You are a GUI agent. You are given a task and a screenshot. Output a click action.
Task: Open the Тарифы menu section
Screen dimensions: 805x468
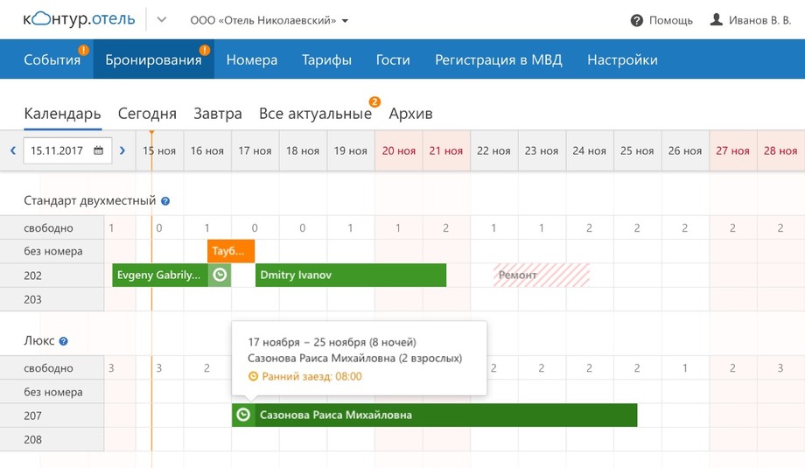[x=326, y=59]
